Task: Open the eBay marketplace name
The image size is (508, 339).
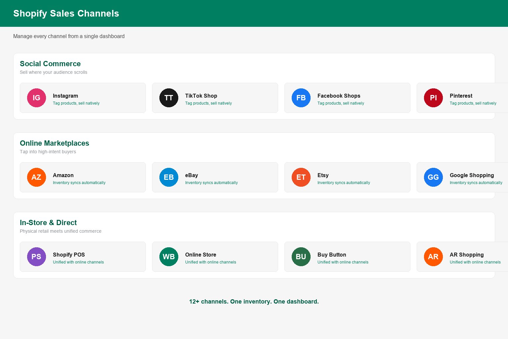Action: click(191, 175)
